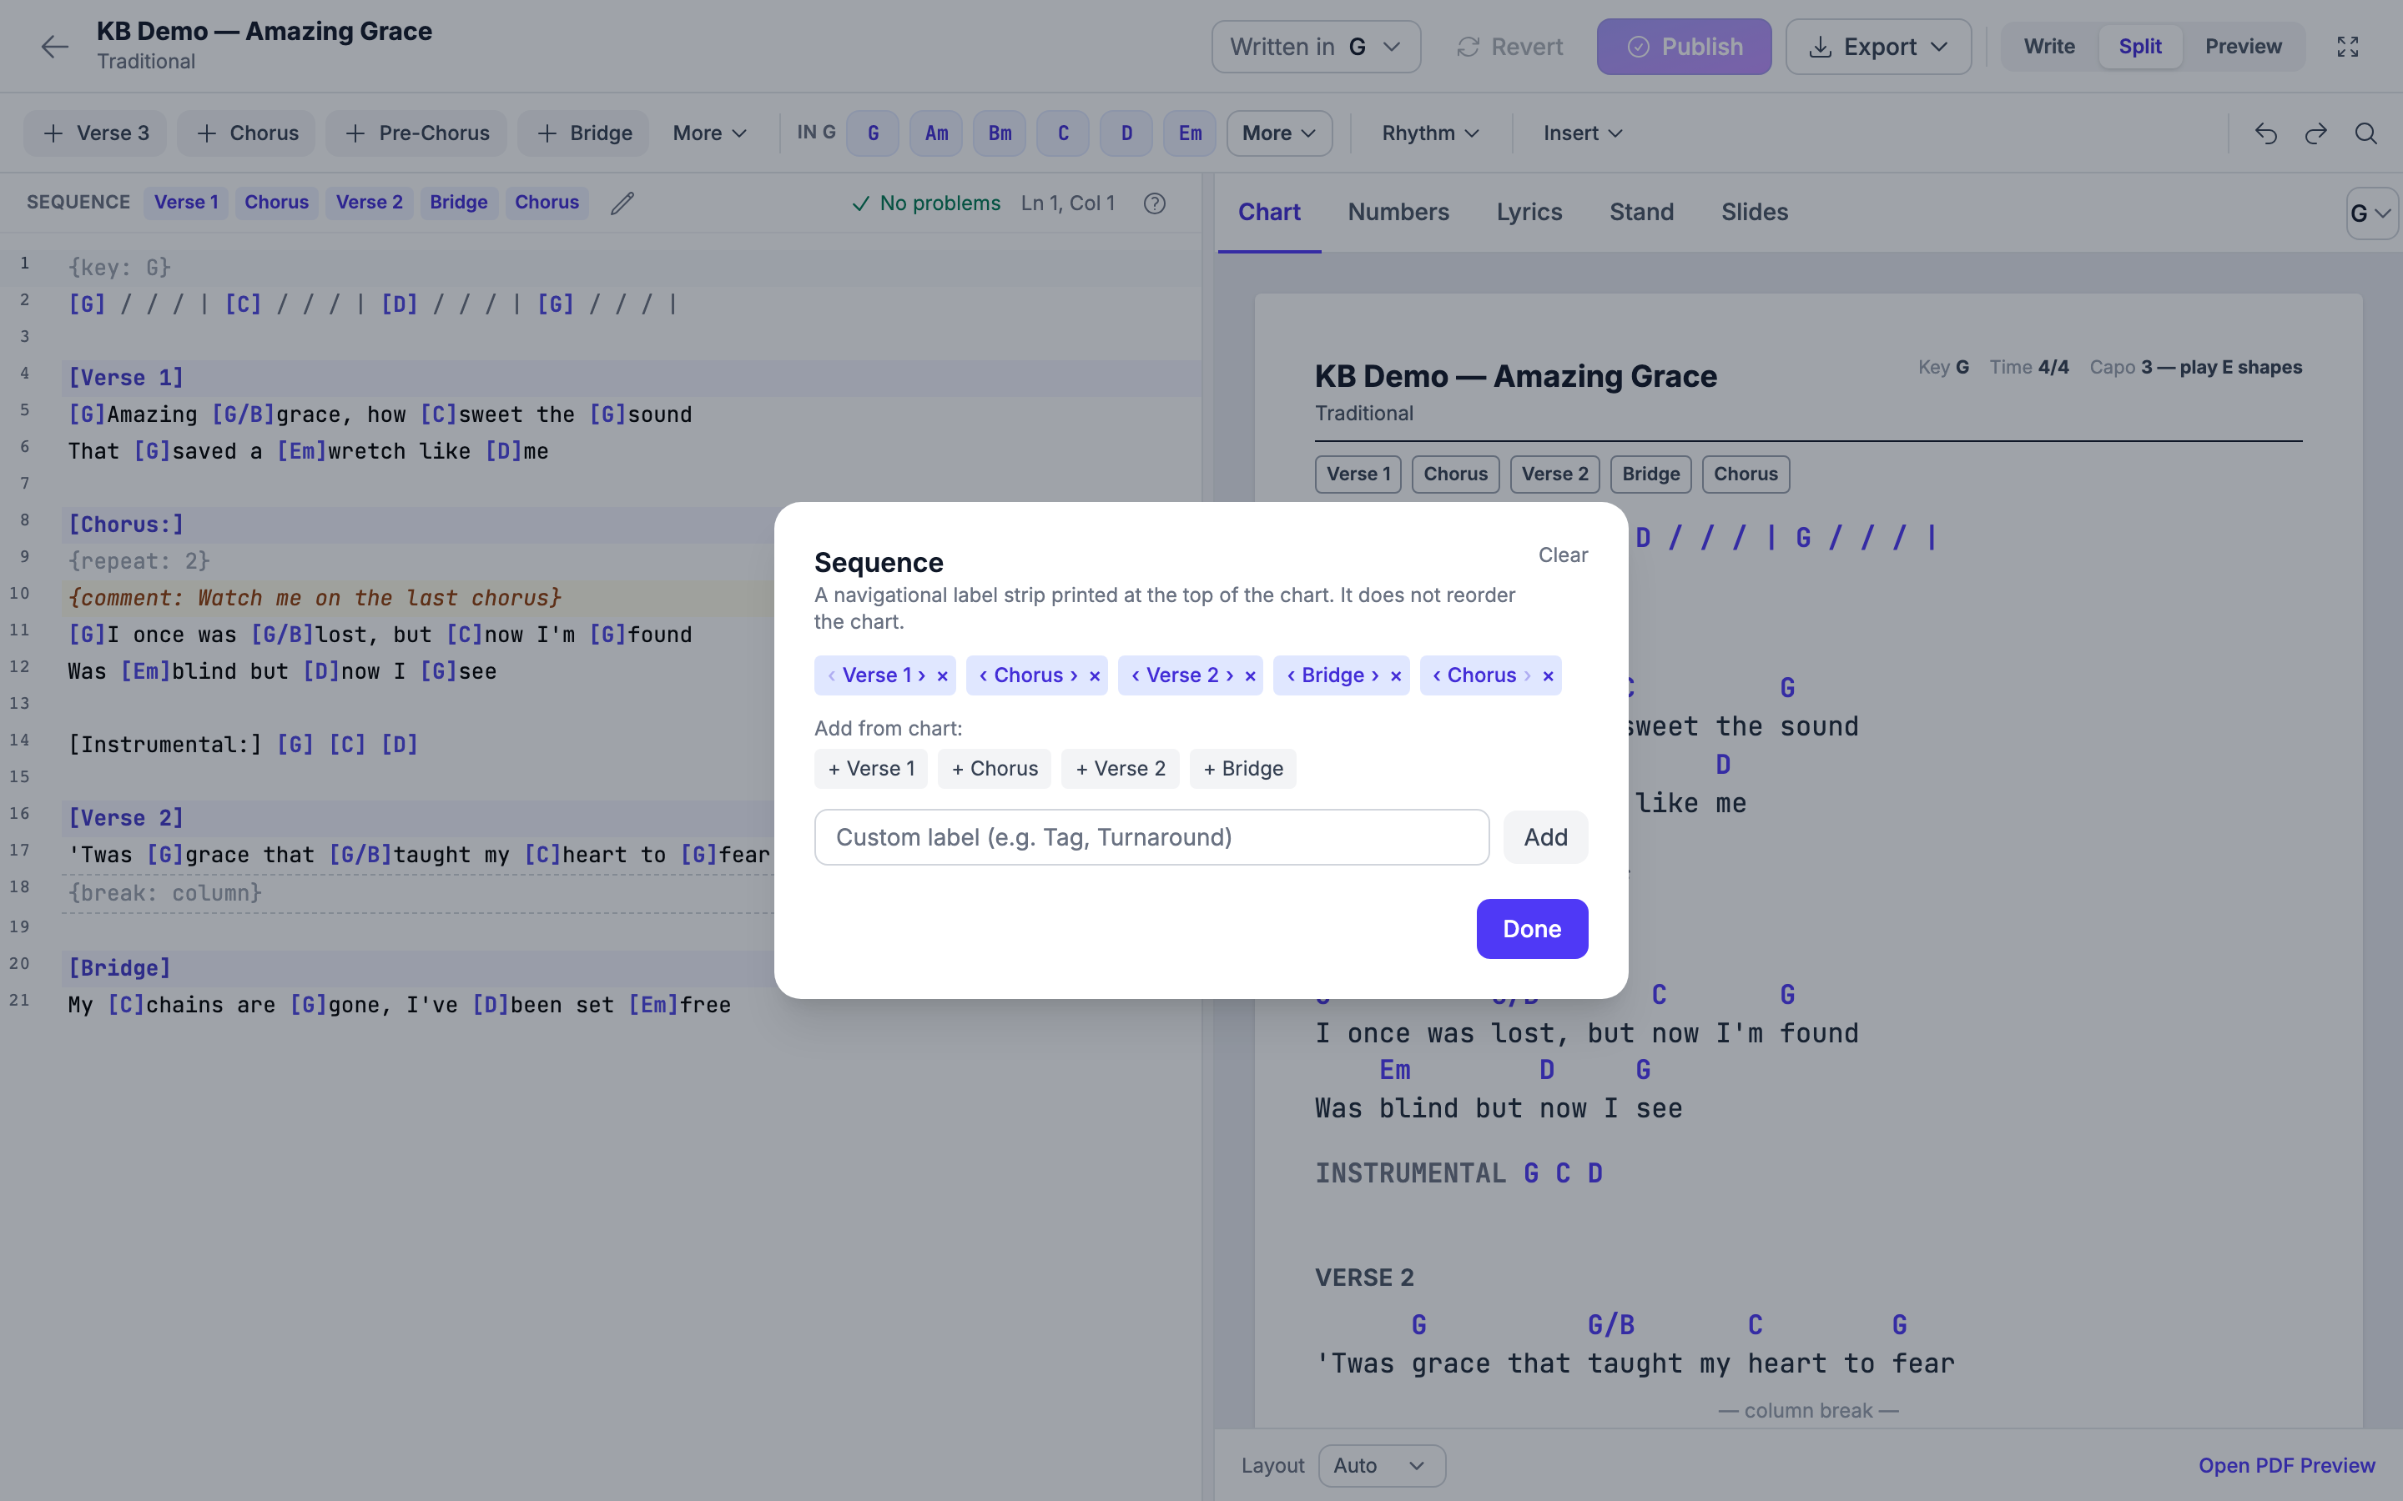Edit sequence with pencil icon

point(622,203)
